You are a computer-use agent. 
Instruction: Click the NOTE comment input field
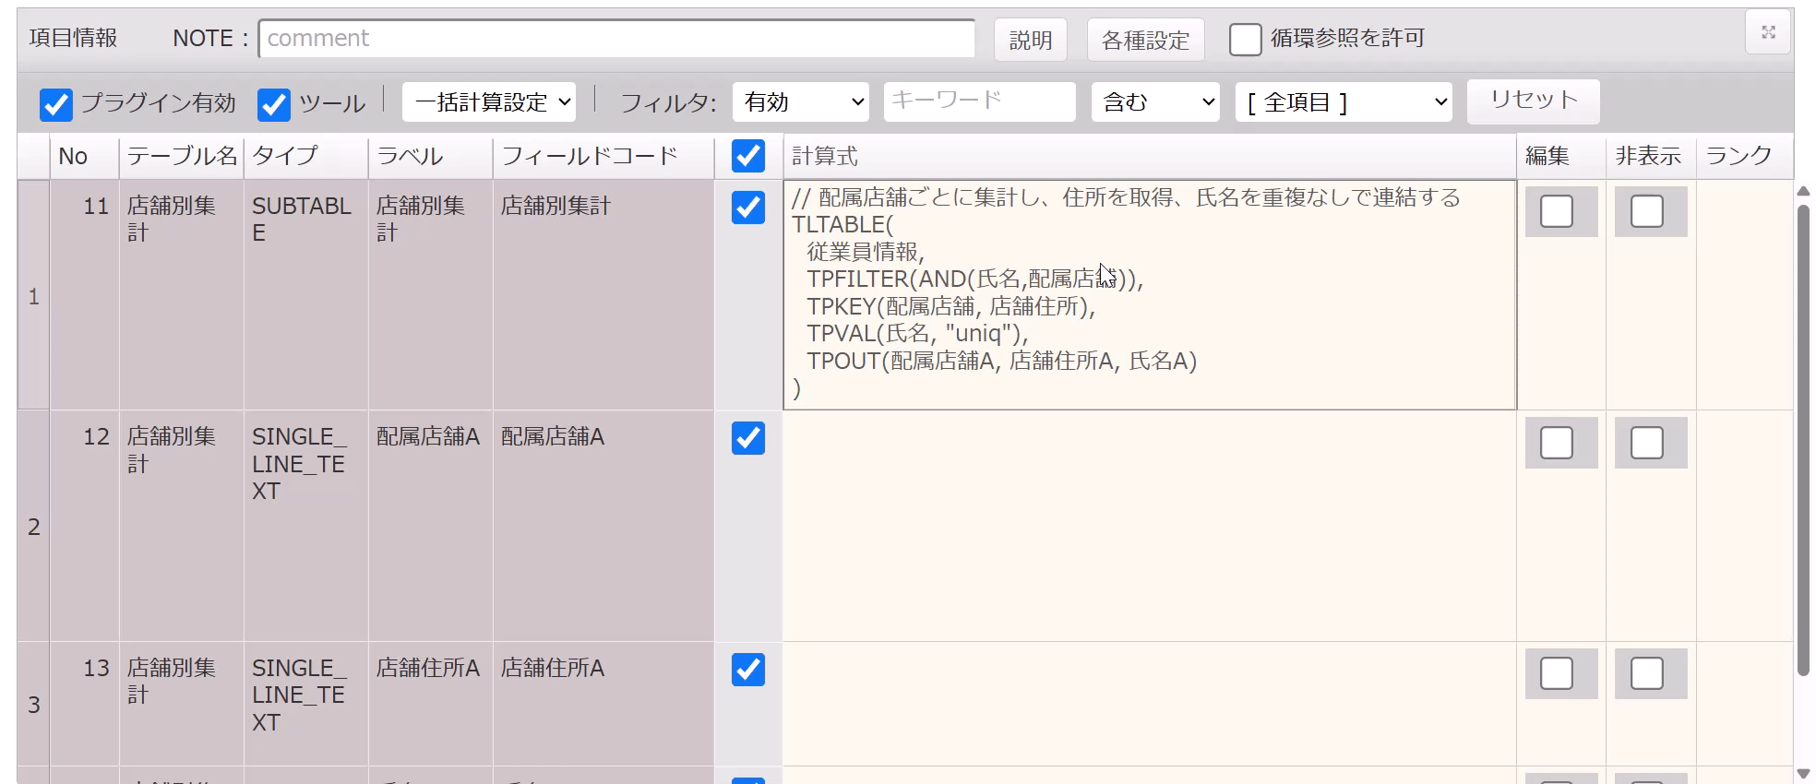616,39
